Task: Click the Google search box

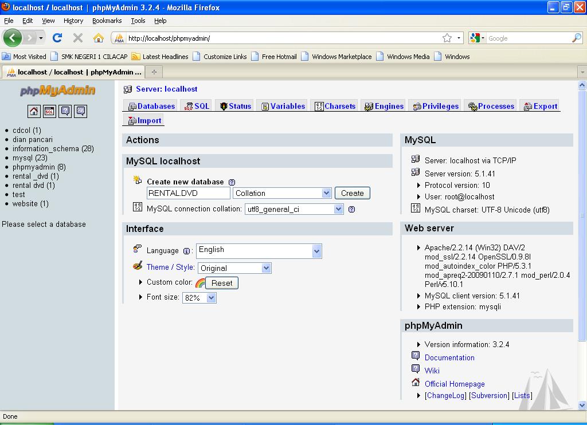Action: (529, 38)
